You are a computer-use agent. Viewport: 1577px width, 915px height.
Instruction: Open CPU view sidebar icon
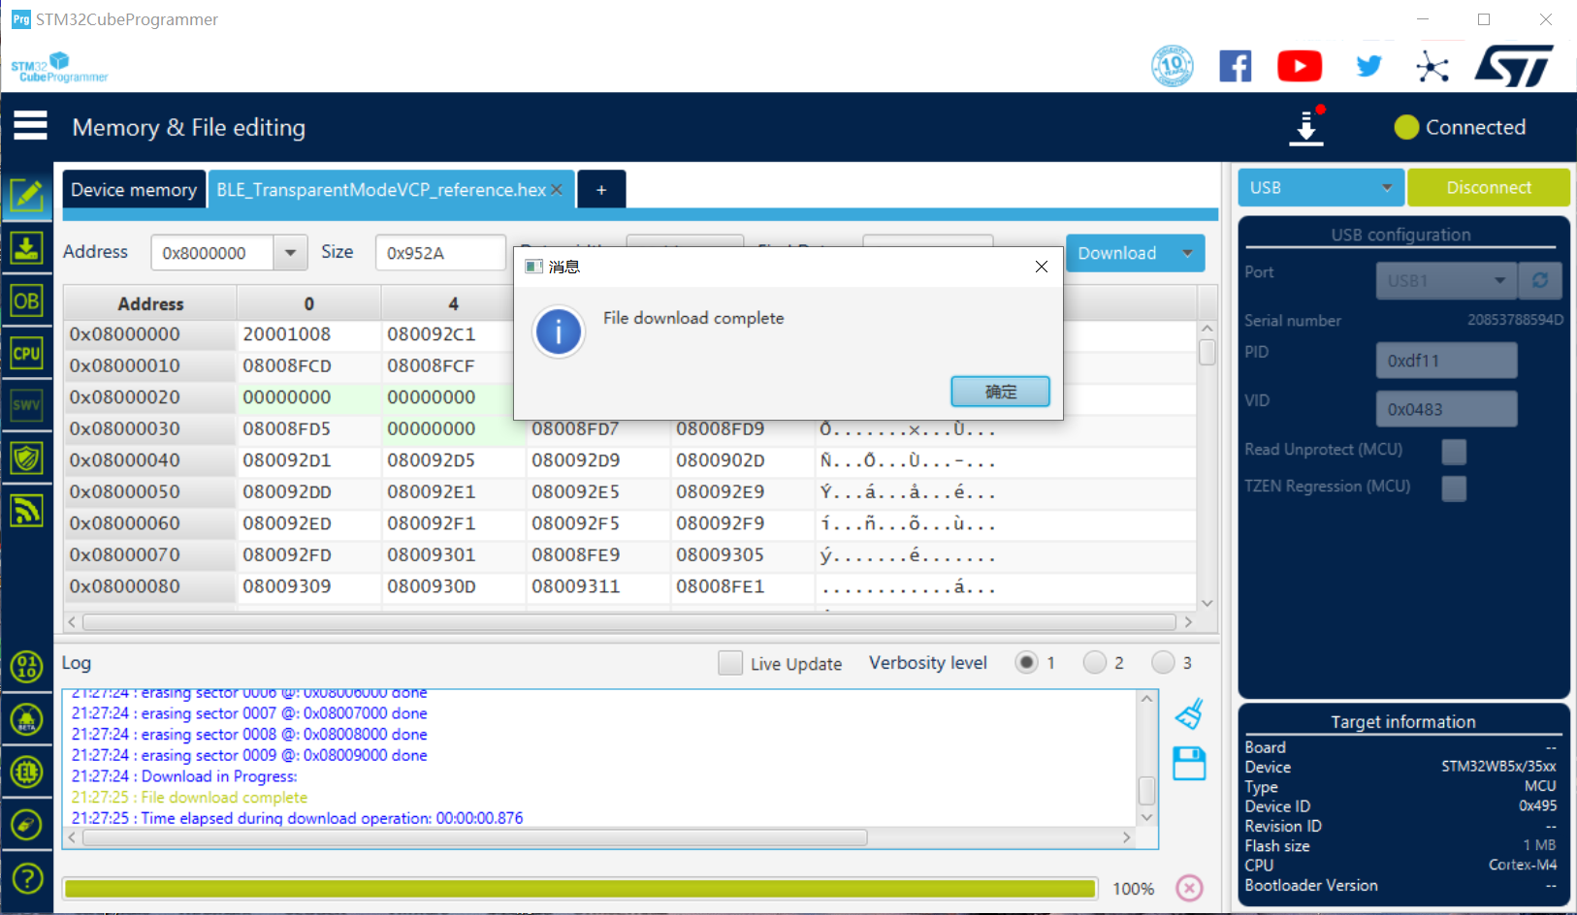26,353
